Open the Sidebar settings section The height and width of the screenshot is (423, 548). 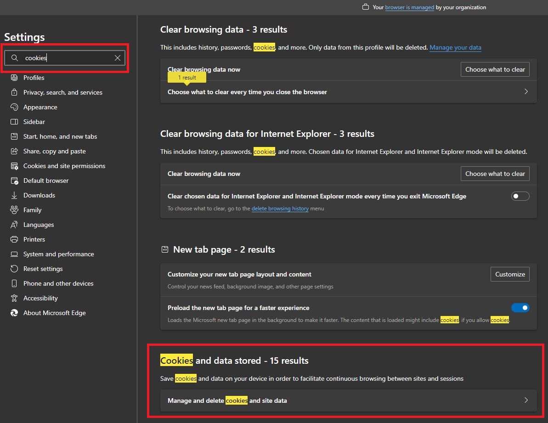[x=35, y=122]
